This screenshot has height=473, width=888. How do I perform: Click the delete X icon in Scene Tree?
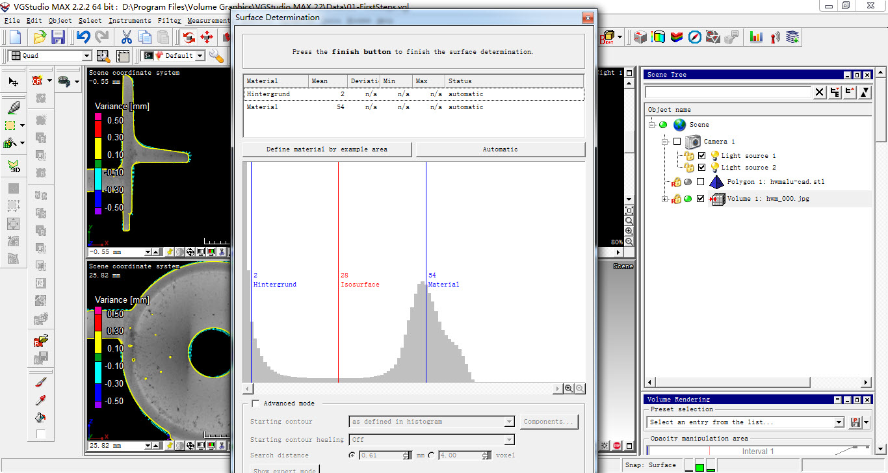[820, 93]
